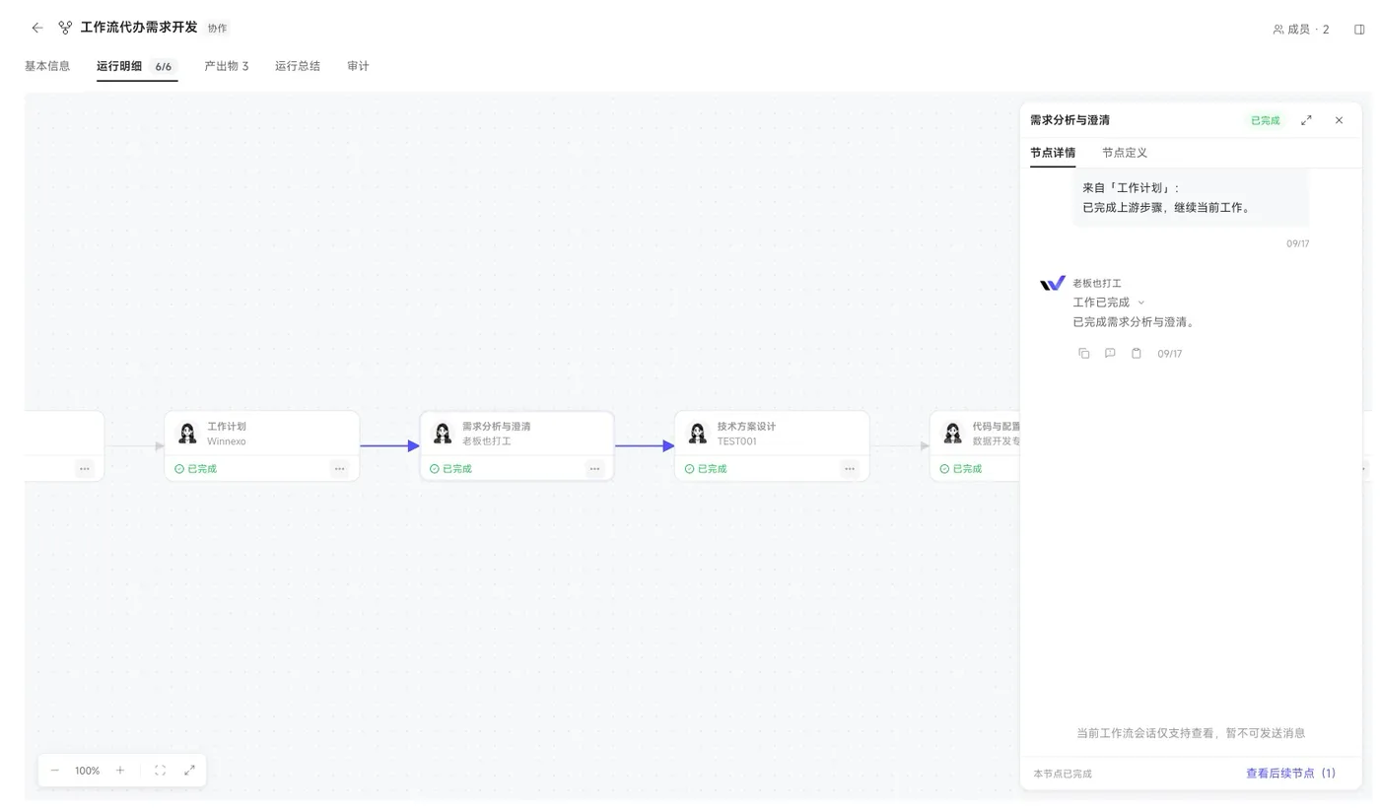Screen dimensions: 1380x811
Task: Zoom out with the minus icon
Action: point(55,771)
